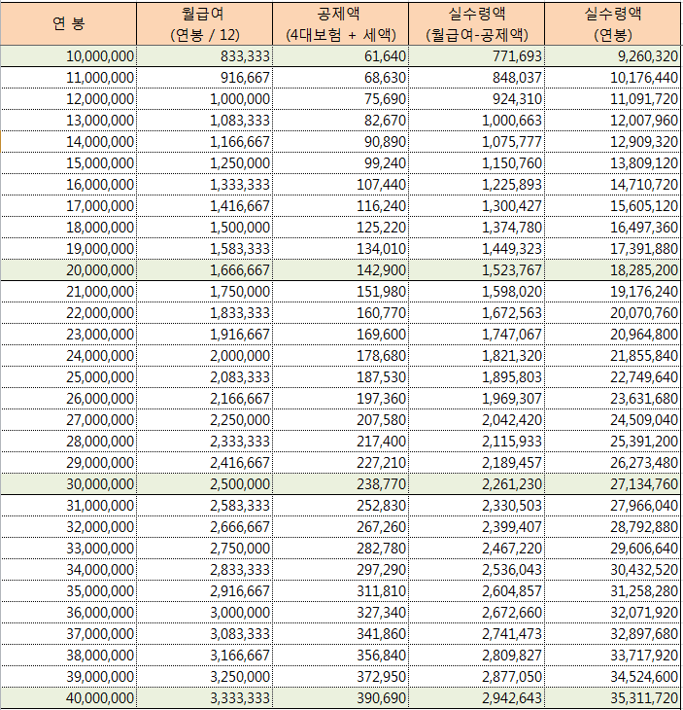Select salary cell 31,000,000
The height and width of the screenshot is (710, 683).
[68, 506]
